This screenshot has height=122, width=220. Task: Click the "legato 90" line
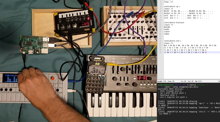[169, 25]
